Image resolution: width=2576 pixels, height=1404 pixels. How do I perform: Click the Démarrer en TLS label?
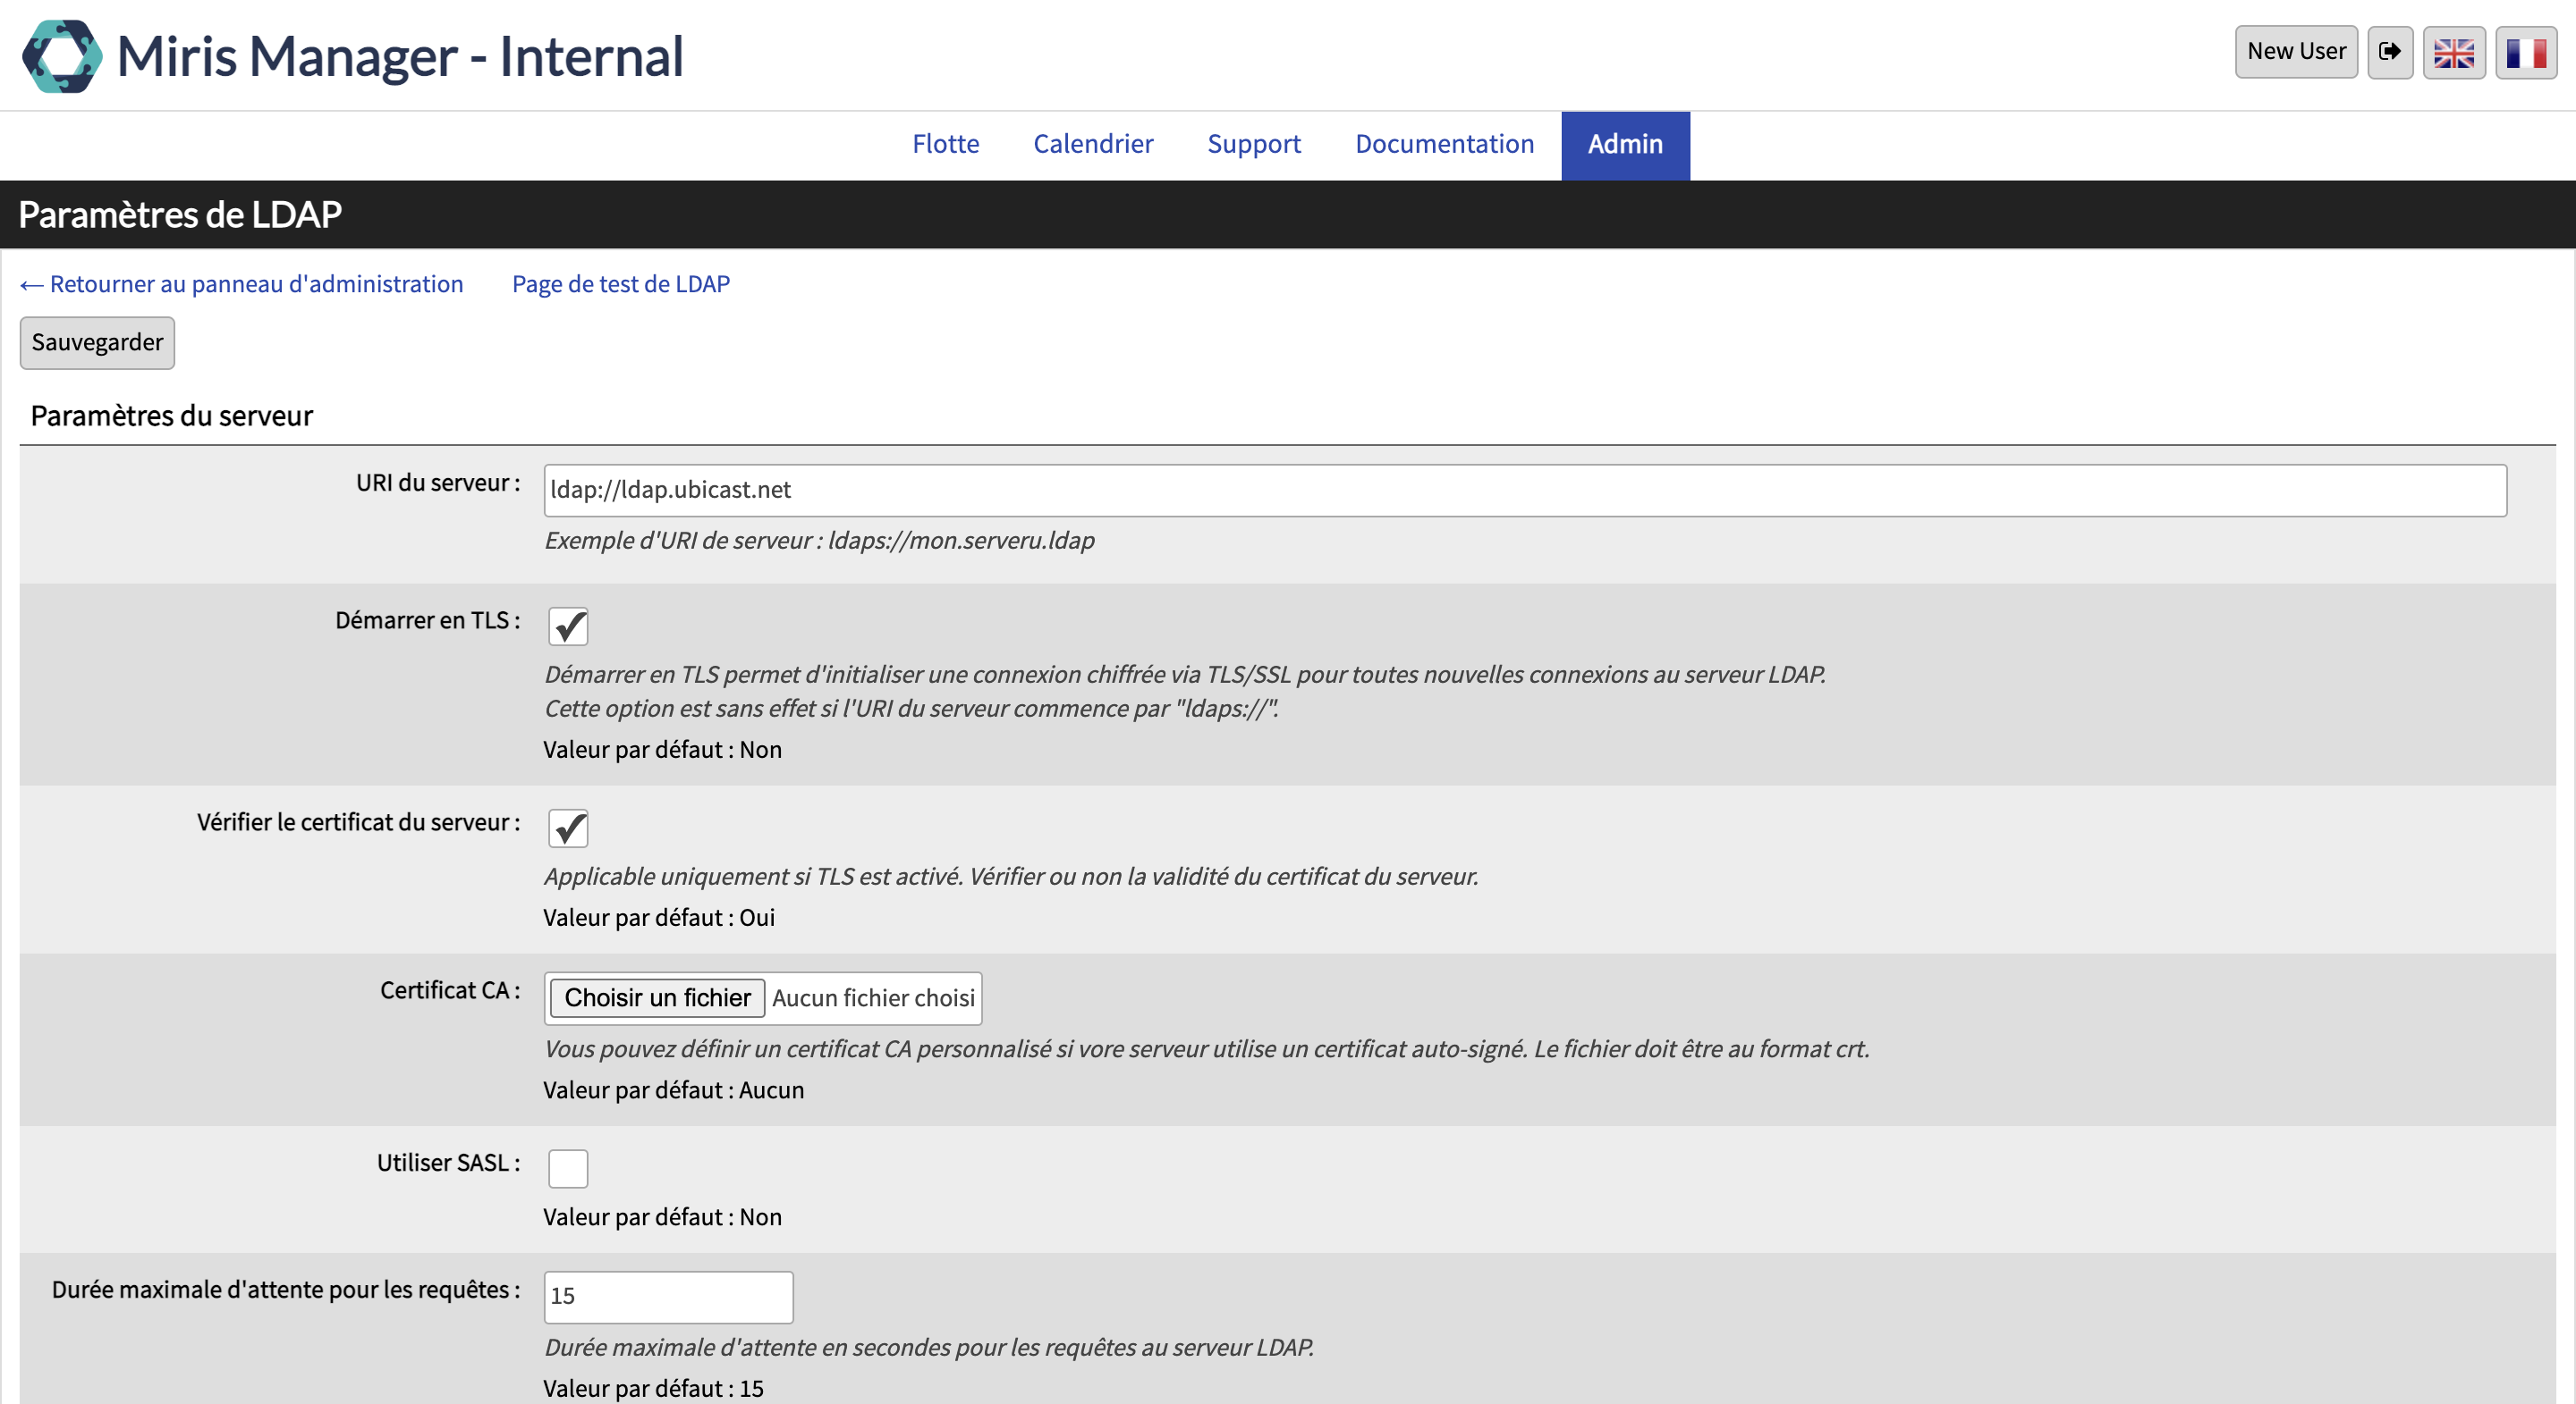(x=427, y=620)
